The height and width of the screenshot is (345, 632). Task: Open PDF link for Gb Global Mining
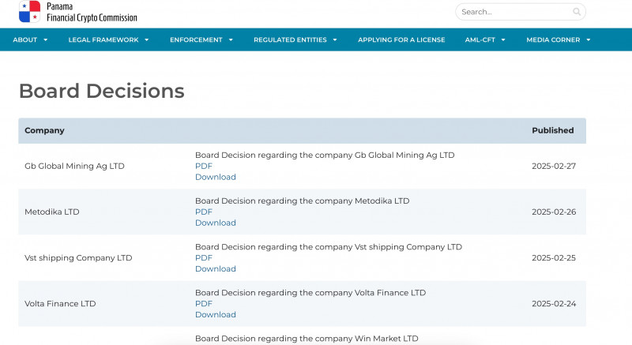204,166
